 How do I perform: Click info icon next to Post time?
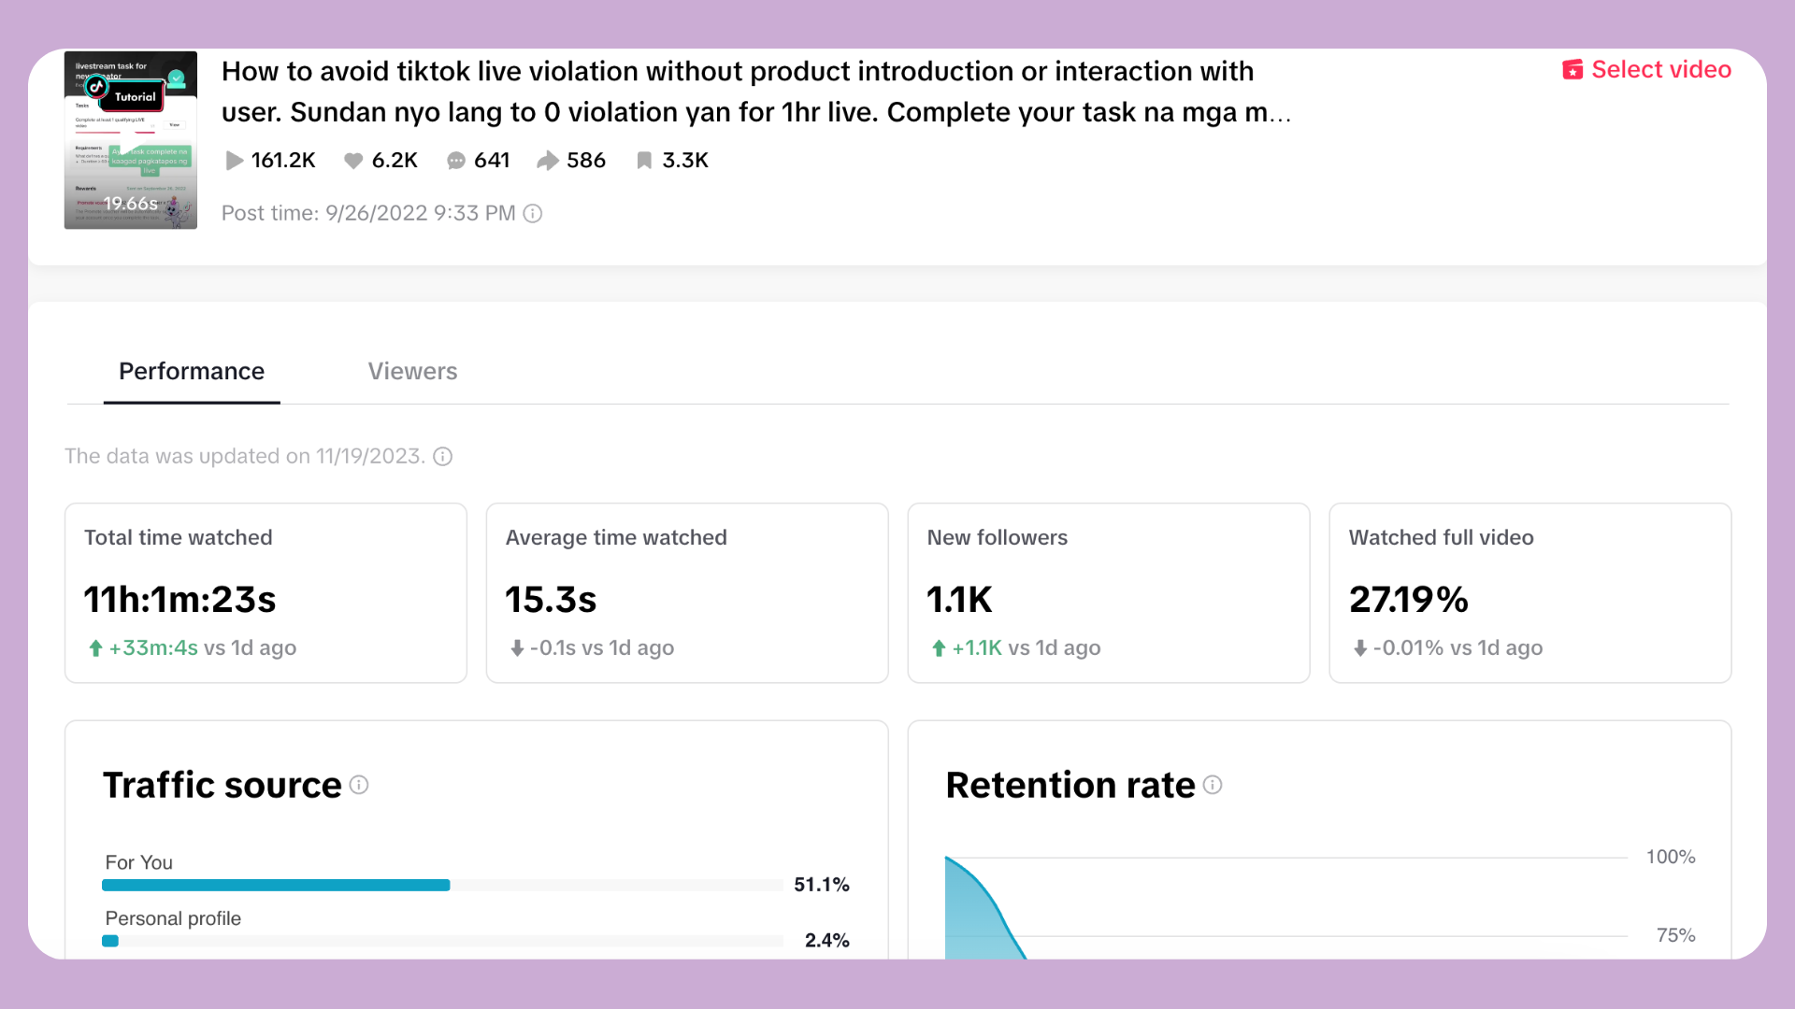point(533,214)
